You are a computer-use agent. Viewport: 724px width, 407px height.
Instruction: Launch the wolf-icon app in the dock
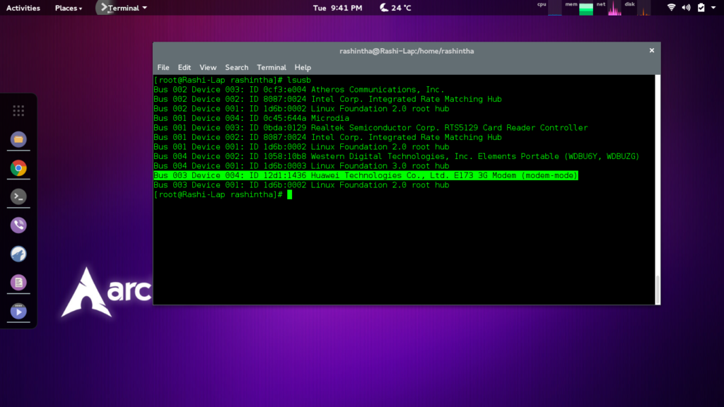(x=18, y=254)
